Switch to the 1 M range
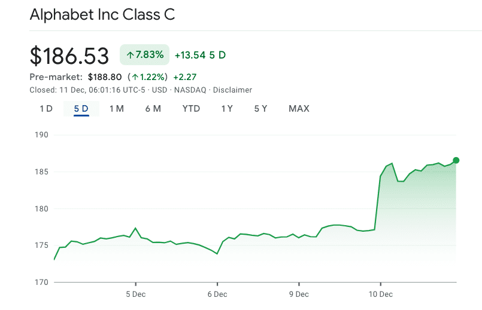The height and width of the screenshot is (310, 482). tap(116, 109)
